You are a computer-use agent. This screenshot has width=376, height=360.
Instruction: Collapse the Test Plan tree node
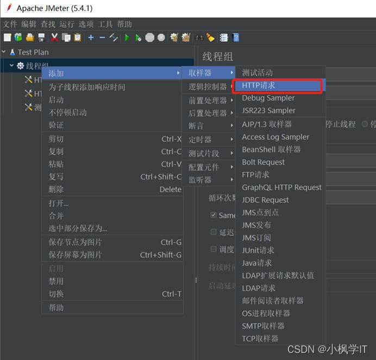point(4,52)
